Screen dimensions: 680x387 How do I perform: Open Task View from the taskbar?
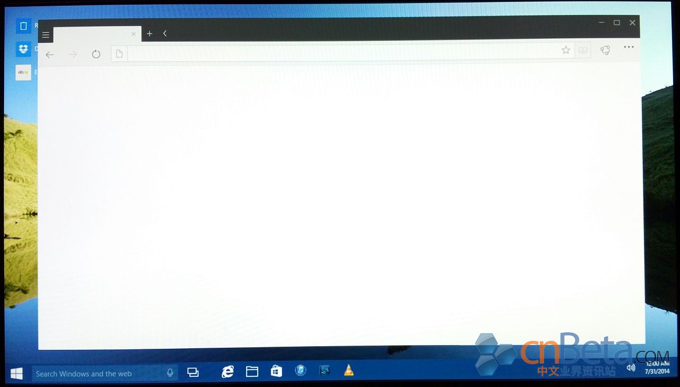[x=193, y=373]
